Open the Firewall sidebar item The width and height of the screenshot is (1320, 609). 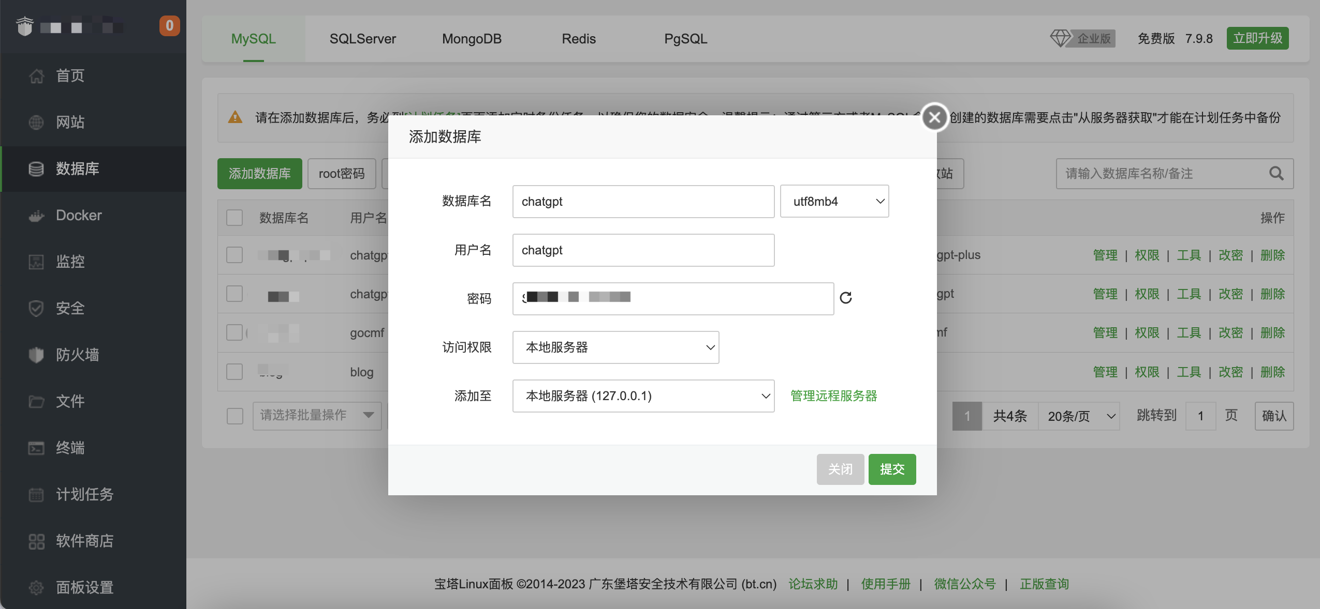tap(77, 355)
